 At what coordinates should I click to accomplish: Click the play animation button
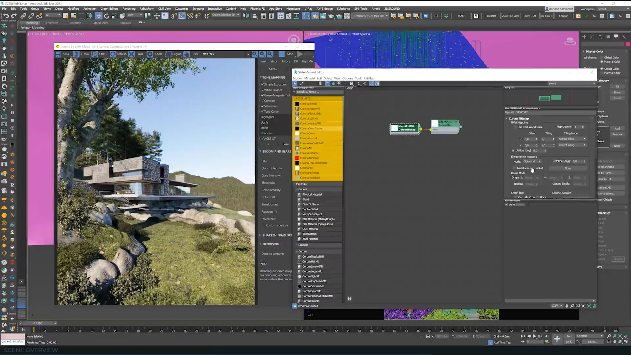coord(535,336)
